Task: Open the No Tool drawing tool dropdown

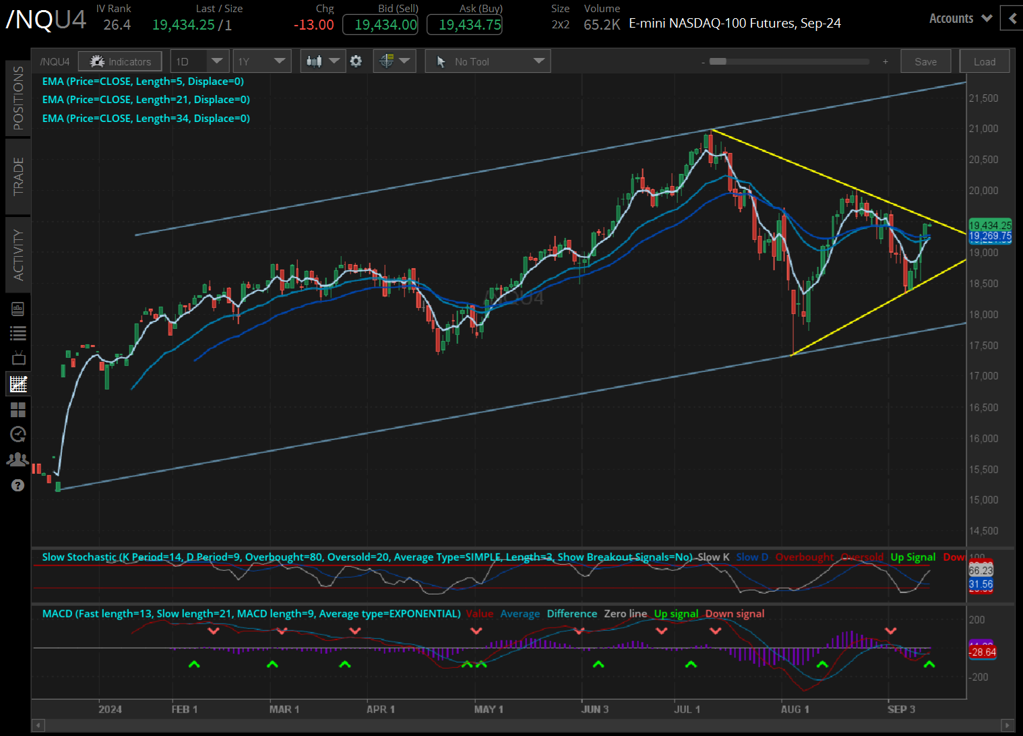Action: [x=487, y=61]
